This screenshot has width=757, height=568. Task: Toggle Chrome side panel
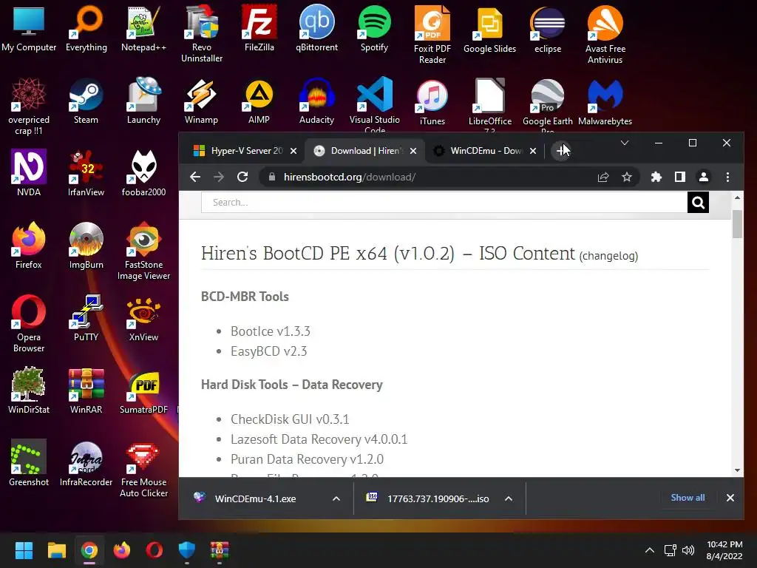[x=680, y=177]
